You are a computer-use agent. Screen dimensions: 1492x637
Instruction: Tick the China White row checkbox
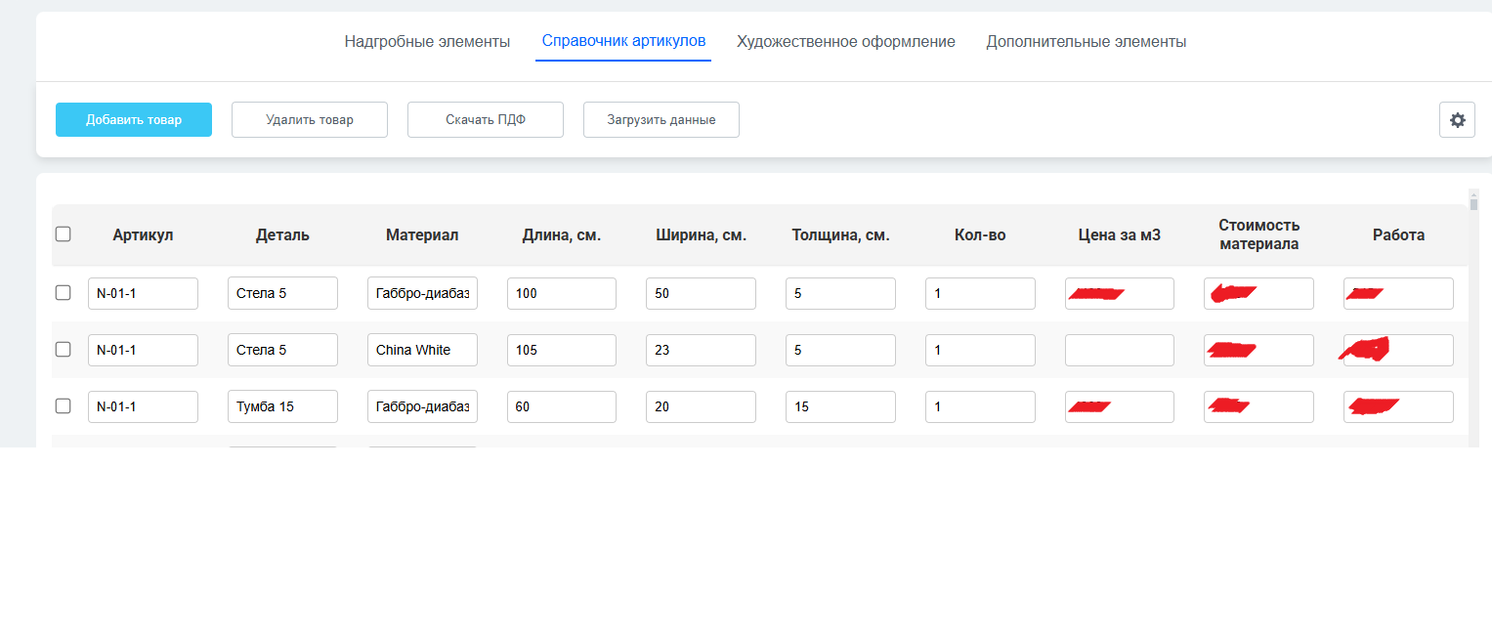click(64, 350)
